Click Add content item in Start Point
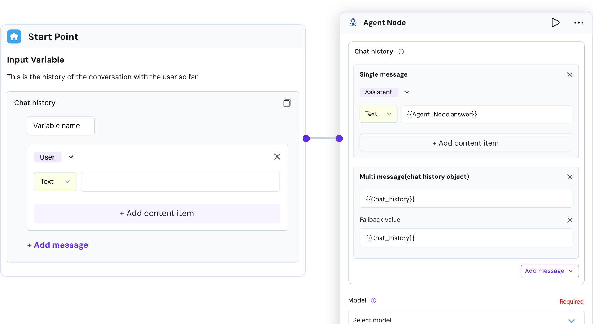Screen dimensions: 593x324 pyautogui.click(x=157, y=214)
